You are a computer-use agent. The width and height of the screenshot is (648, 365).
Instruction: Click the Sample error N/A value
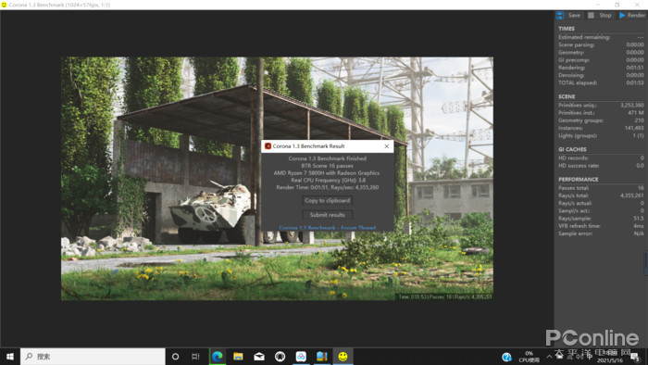[639, 233]
